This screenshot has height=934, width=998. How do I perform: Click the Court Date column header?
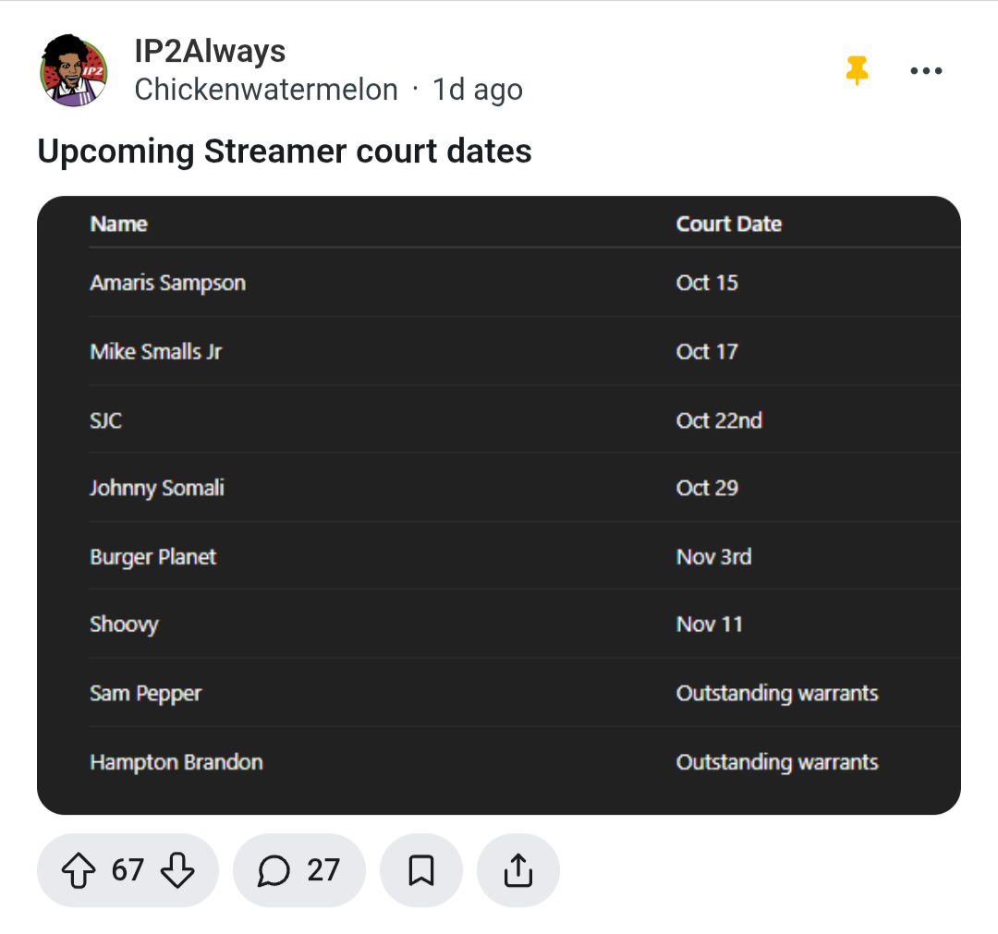728,224
